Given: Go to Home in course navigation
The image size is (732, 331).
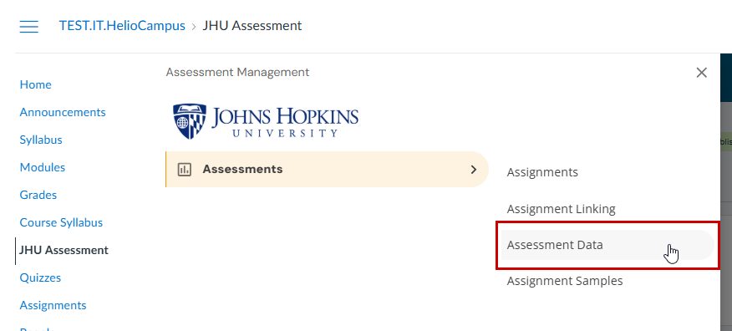Looking at the screenshot, I should tap(35, 84).
